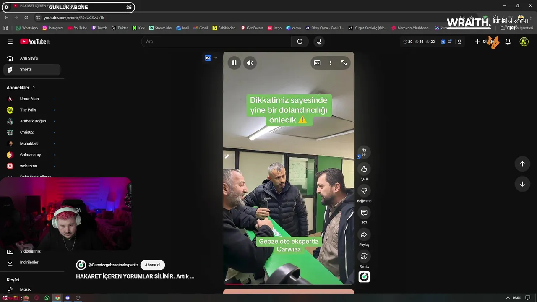Open the Gmail bookmark
Screen dimensions: 537x302
pos(201,28)
